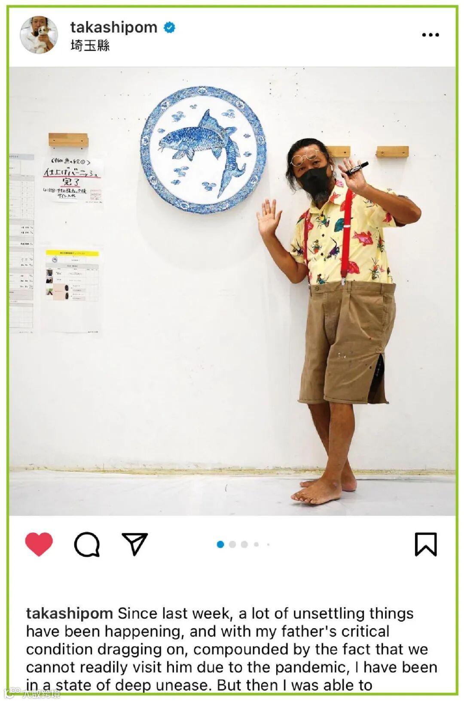464x702 pixels.
Task: Select the first blue carousel indicator dot
Action: (220, 544)
